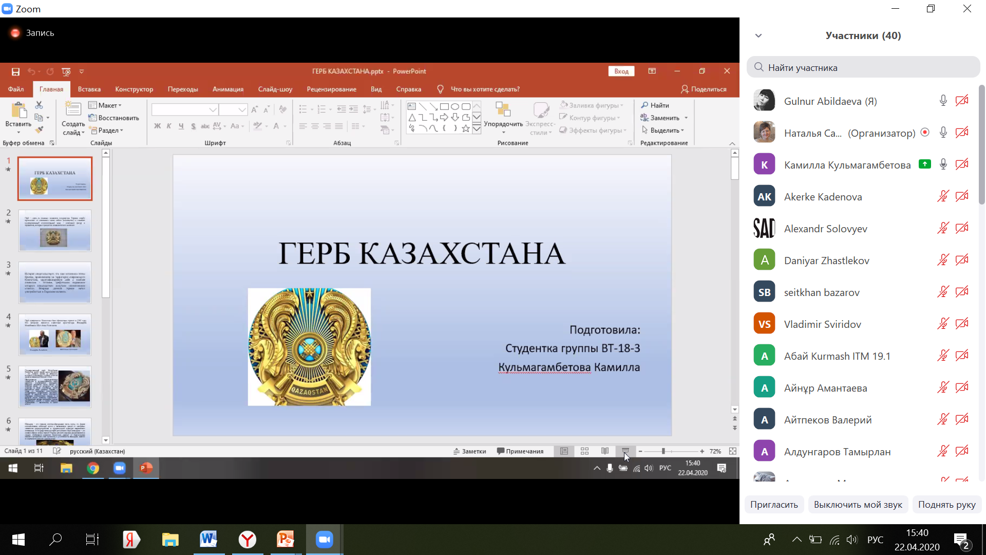Click ribbon display options icon
Screen dimensions: 986x555
click(652, 71)
